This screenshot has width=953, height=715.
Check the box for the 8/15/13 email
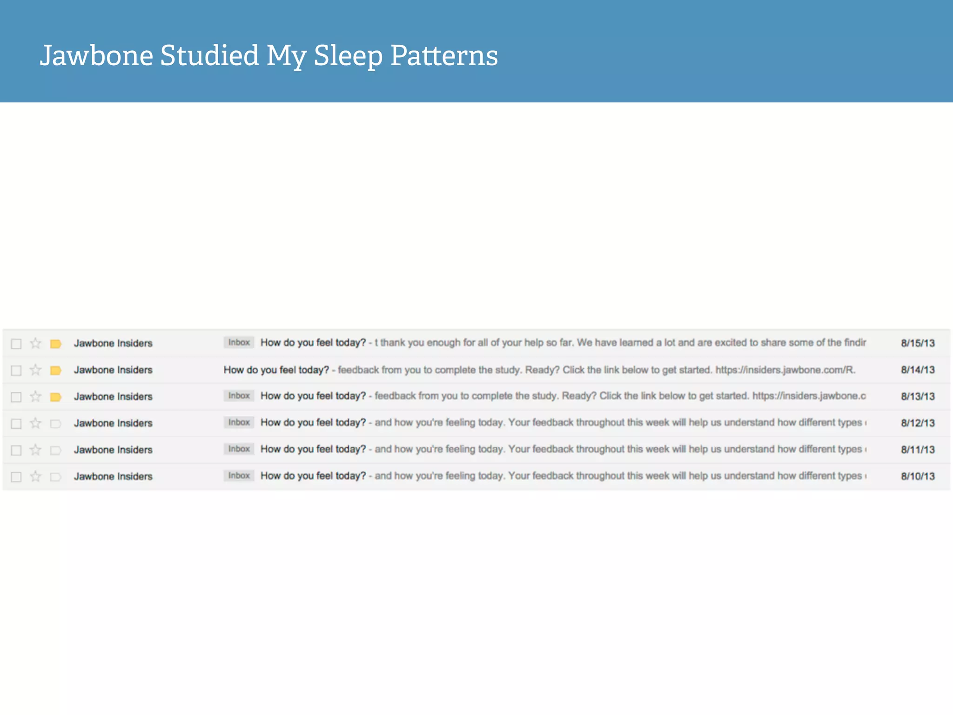pyautogui.click(x=16, y=344)
